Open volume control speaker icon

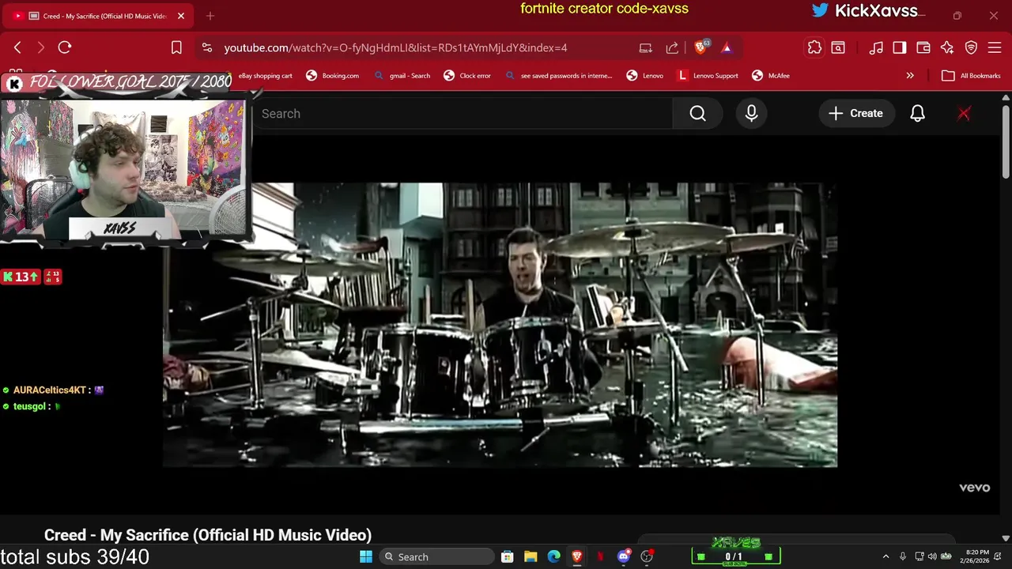(932, 556)
